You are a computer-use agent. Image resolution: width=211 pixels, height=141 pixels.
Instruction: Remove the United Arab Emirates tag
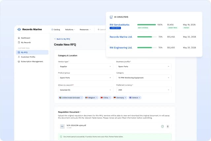pos(82,98)
